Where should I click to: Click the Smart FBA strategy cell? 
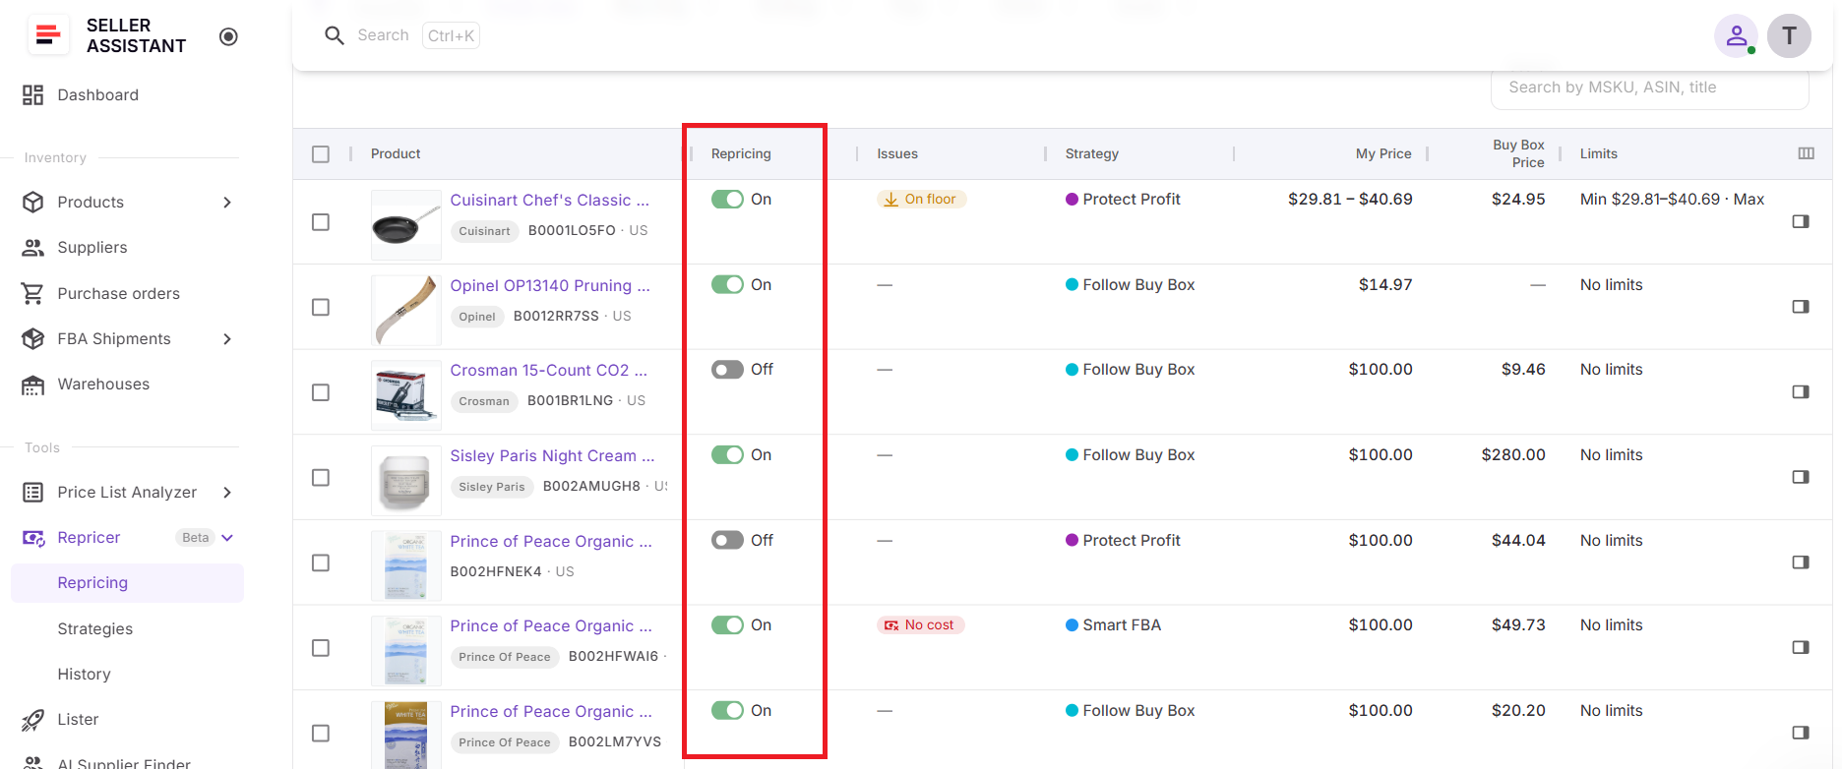coord(1113,624)
